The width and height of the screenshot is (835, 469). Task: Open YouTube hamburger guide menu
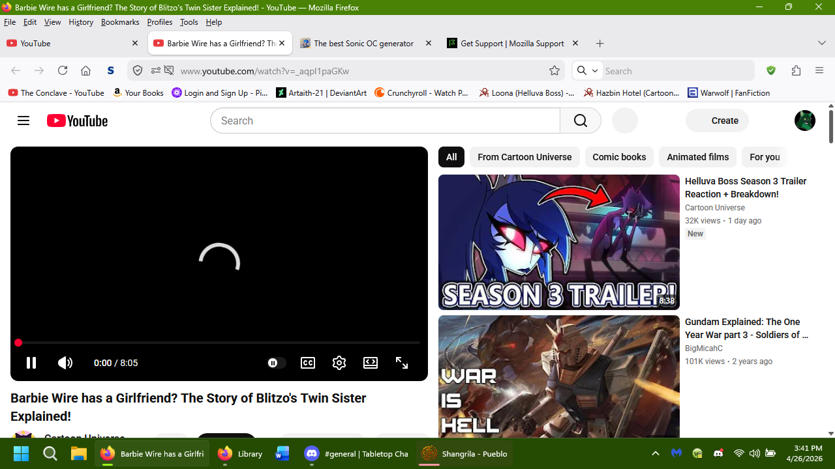point(23,121)
